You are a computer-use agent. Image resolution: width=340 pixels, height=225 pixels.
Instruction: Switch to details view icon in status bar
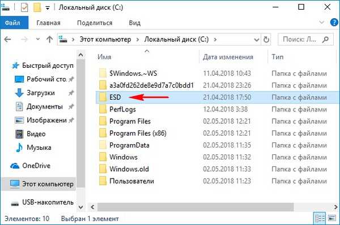(320, 218)
